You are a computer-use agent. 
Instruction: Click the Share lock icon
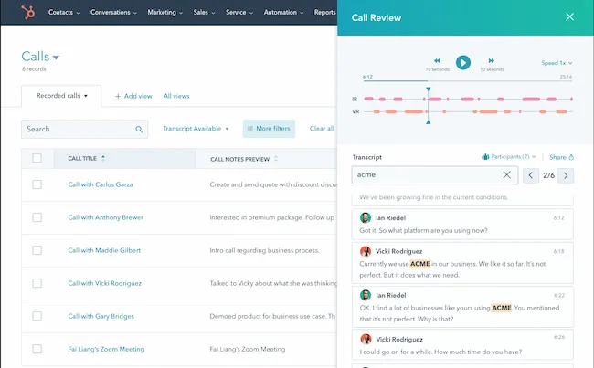pos(571,157)
